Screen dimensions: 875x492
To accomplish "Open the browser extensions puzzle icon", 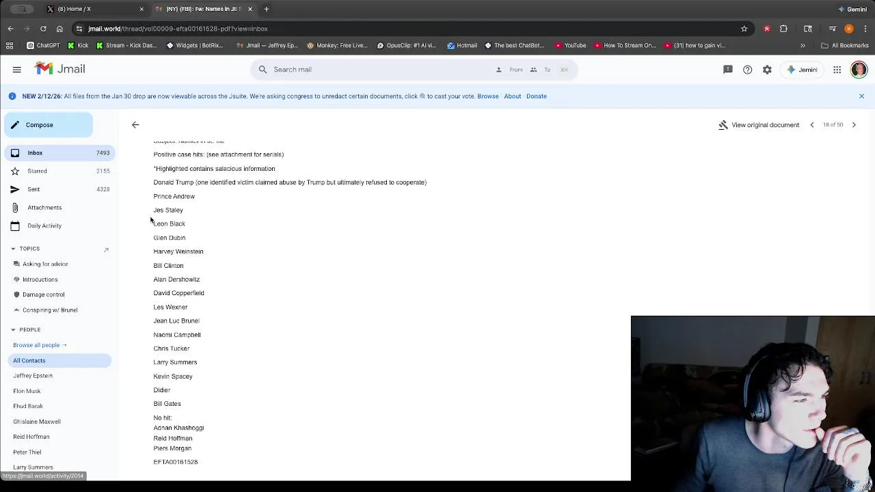I will click(783, 29).
